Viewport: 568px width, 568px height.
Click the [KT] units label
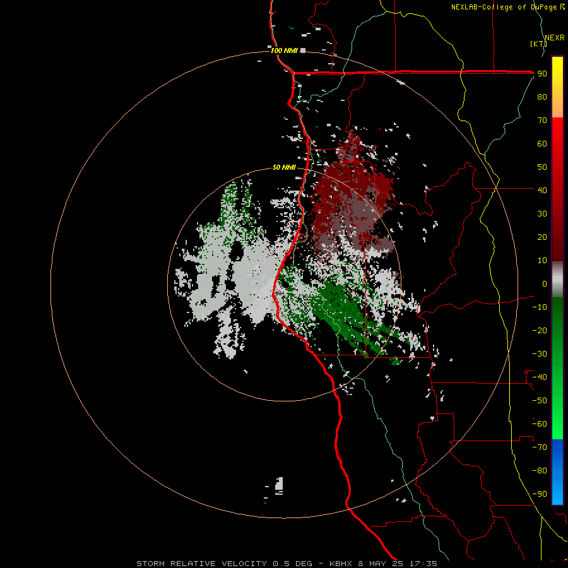point(538,44)
